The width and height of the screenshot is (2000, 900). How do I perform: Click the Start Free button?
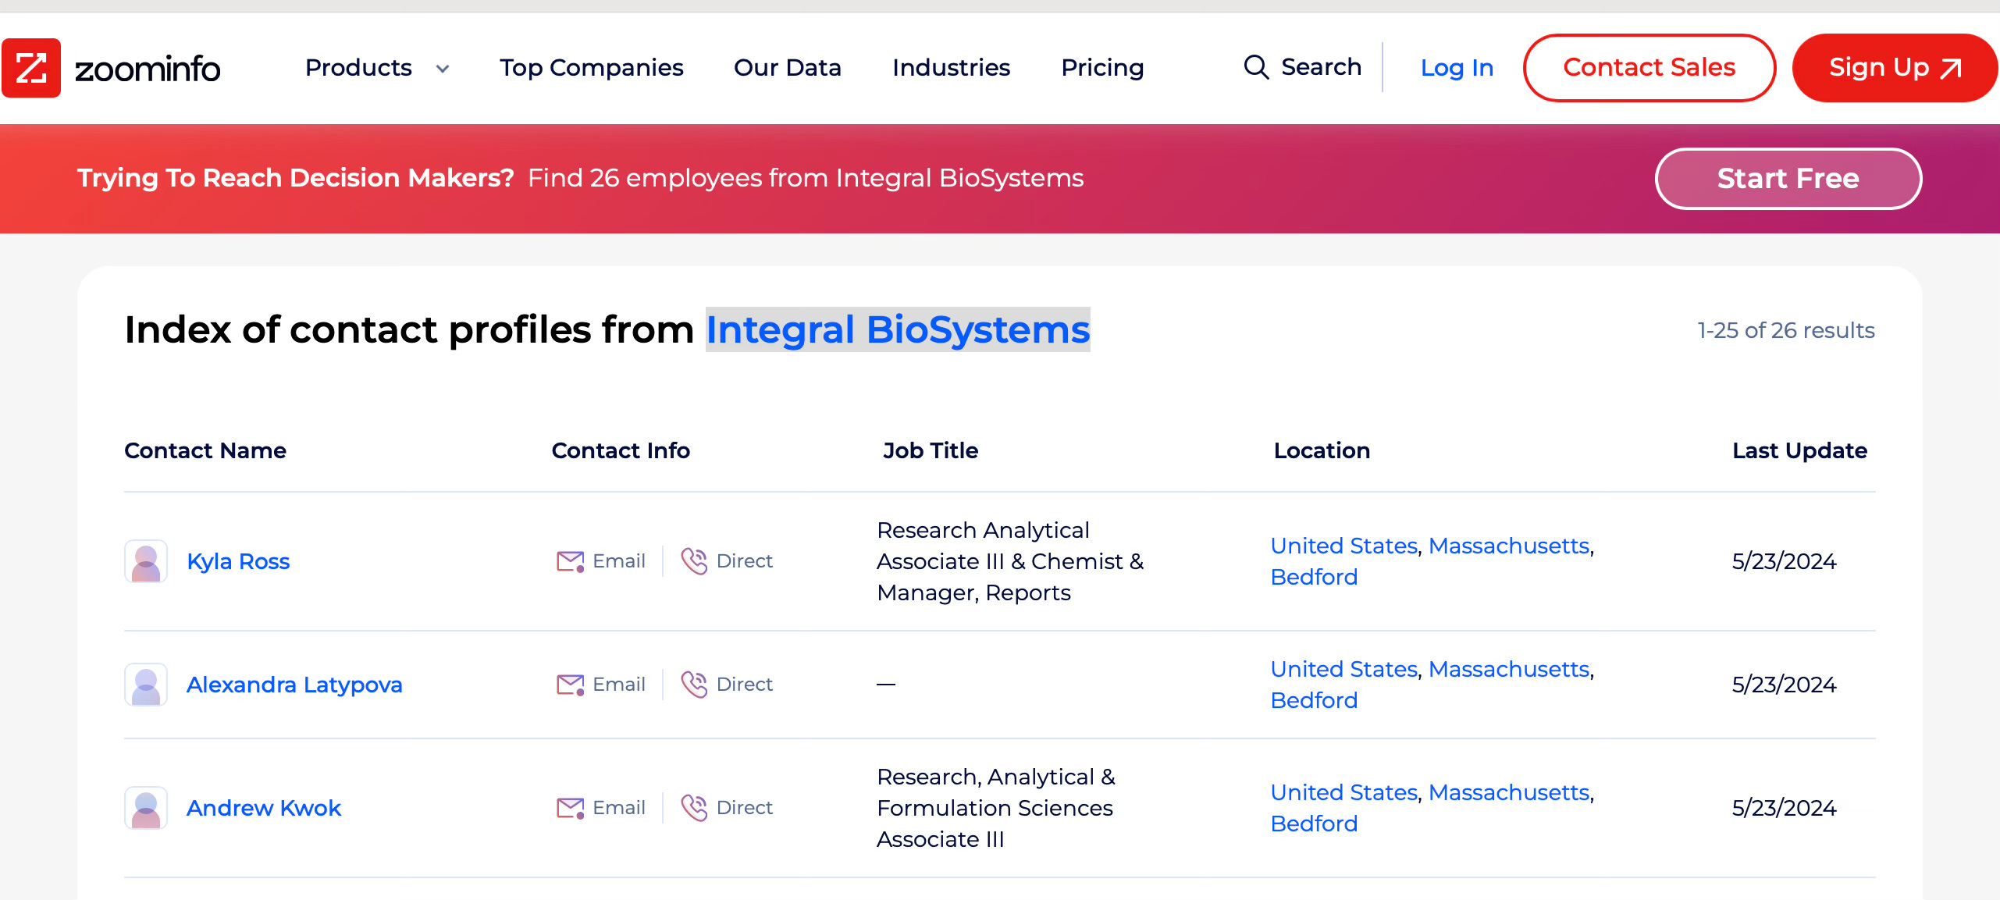pyautogui.click(x=1788, y=179)
